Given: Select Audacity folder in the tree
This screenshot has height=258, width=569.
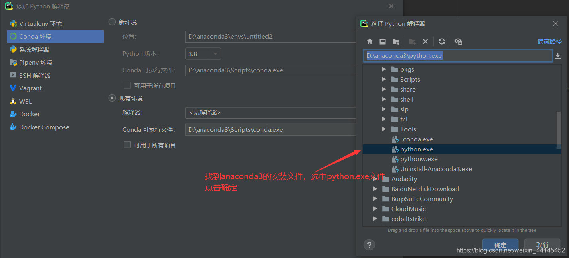Looking at the screenshot, I should (x=404, y=179).
